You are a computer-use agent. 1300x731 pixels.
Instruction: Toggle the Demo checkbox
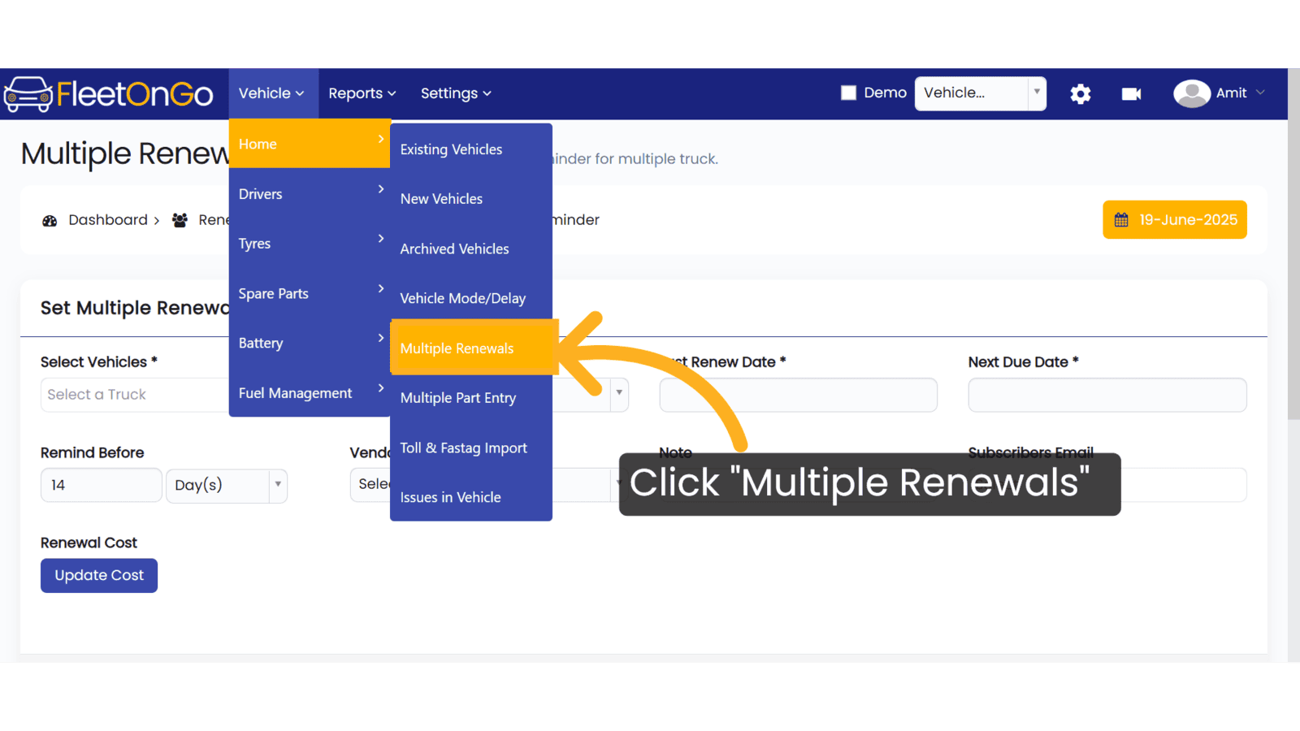[848, 93]
